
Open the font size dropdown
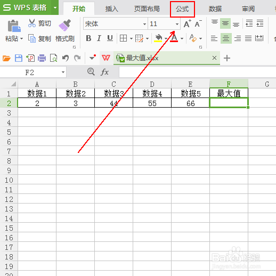pos(177,24)
